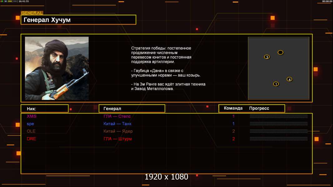The height and width of the screenshot is (187, 333).
Task: Click the Команда column header
Action: (233, 108)
